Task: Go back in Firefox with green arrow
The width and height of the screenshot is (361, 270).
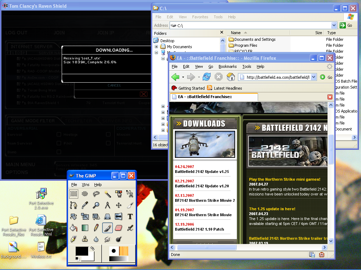Action: (x=176, y=77)
